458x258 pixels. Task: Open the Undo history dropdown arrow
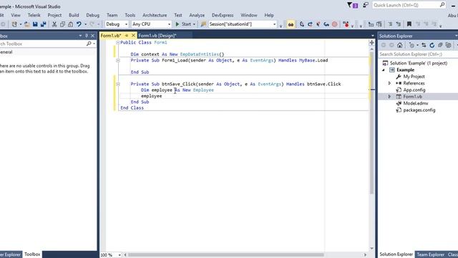85,24
